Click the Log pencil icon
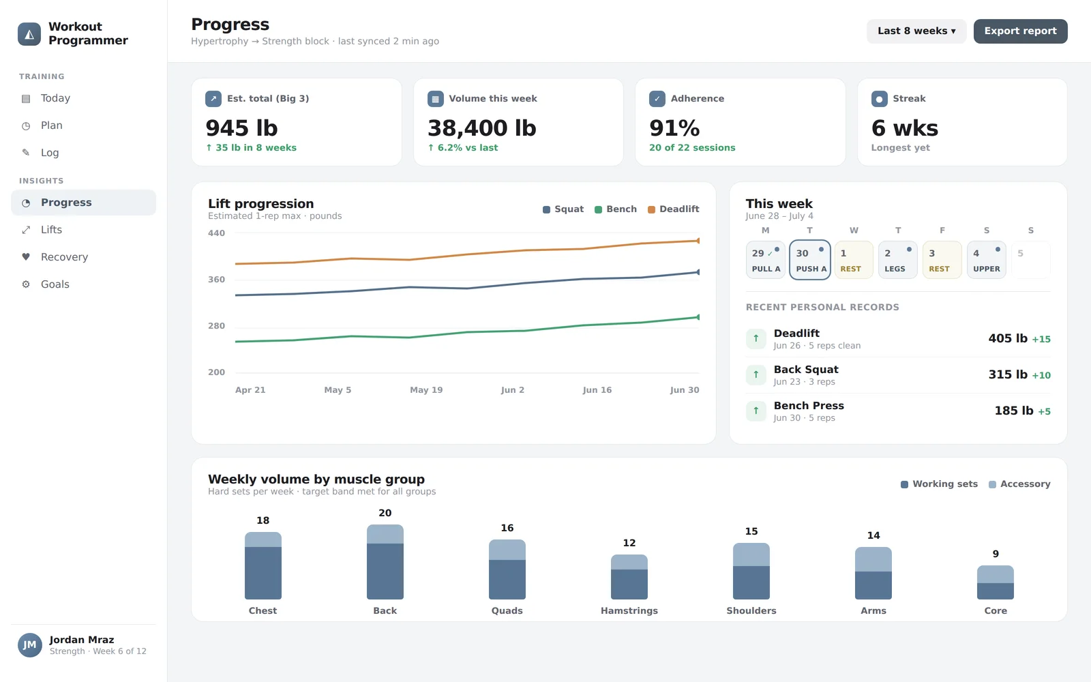Image resolution: width=1091 pixels, height=682 pixels. pos(26,153)
